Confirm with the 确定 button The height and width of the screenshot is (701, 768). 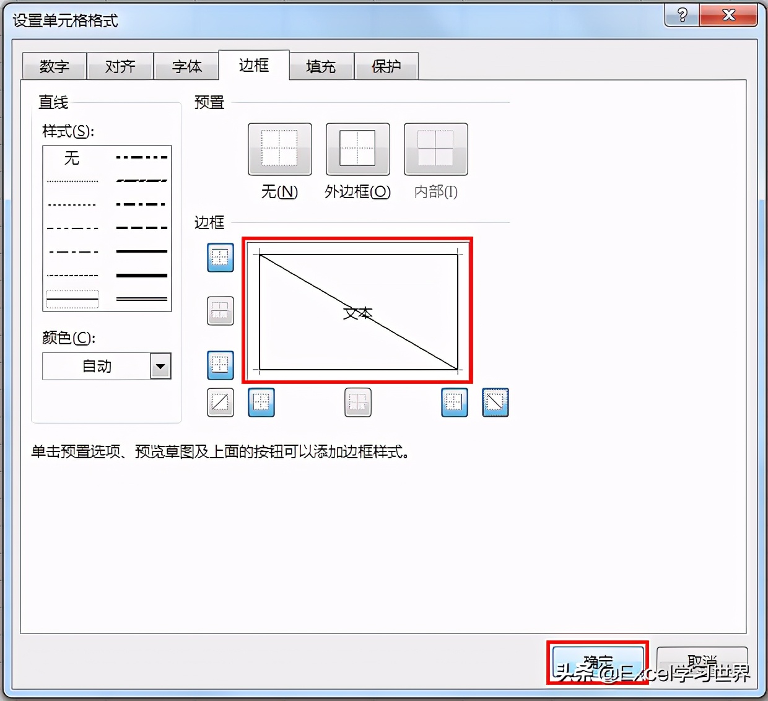(x=598, y=663)
